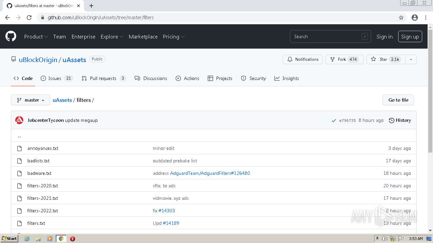Switch to the Pull requests tab
Viewport: 433px width, 243px height.
point(104,78)
